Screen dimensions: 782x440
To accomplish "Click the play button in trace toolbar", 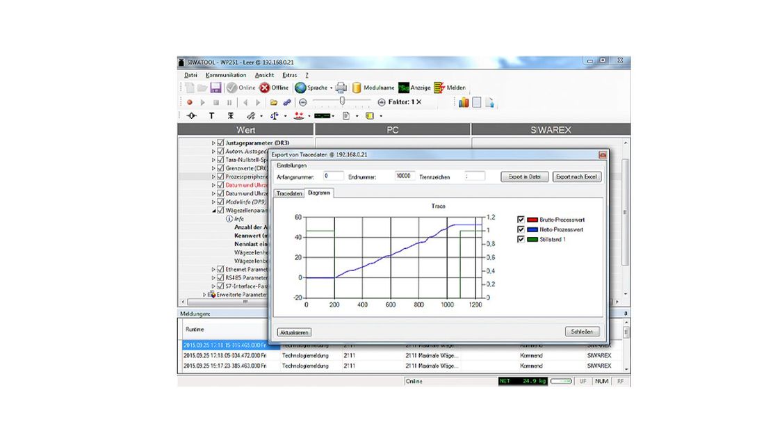I will click(x=202, y=102).
